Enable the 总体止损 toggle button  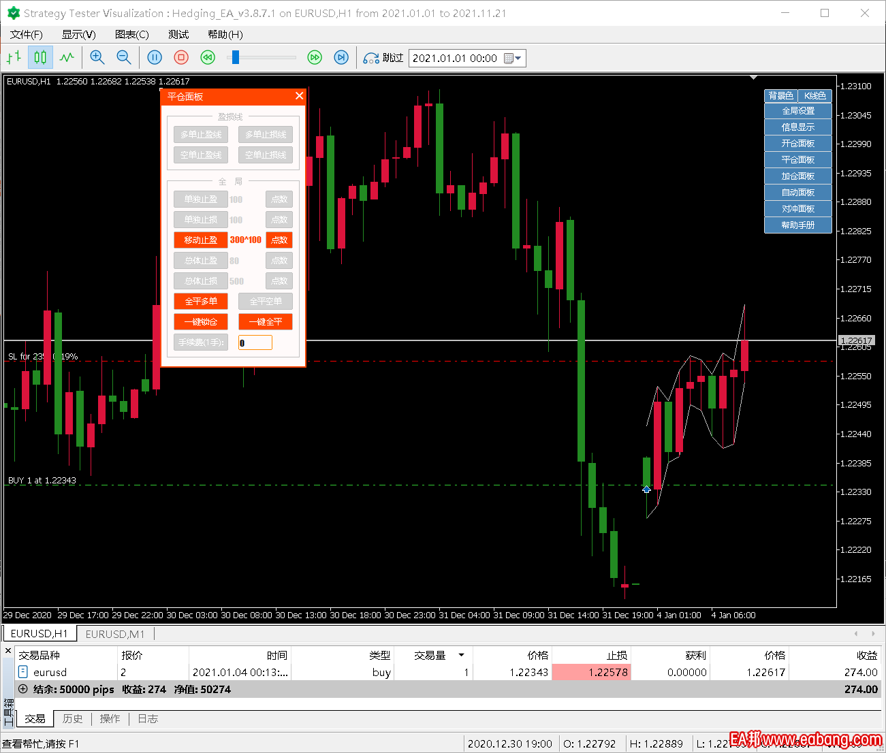(201, 281)
